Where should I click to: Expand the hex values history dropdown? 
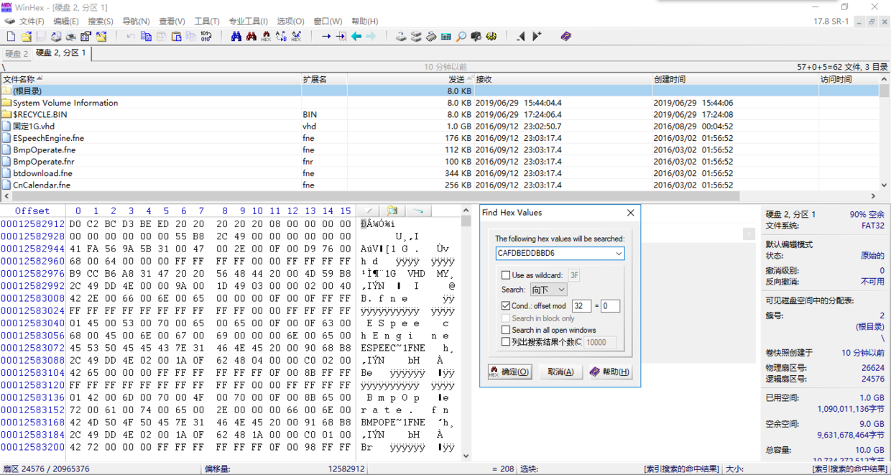[619, 253]
